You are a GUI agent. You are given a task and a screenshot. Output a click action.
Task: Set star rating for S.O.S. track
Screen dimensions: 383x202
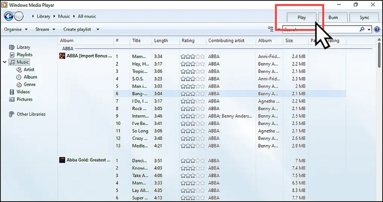tap(193, 79)
